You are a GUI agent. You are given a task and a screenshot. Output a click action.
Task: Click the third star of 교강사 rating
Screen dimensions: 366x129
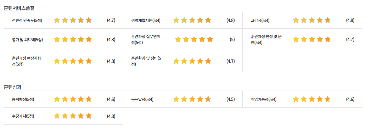tap(312, 20)
